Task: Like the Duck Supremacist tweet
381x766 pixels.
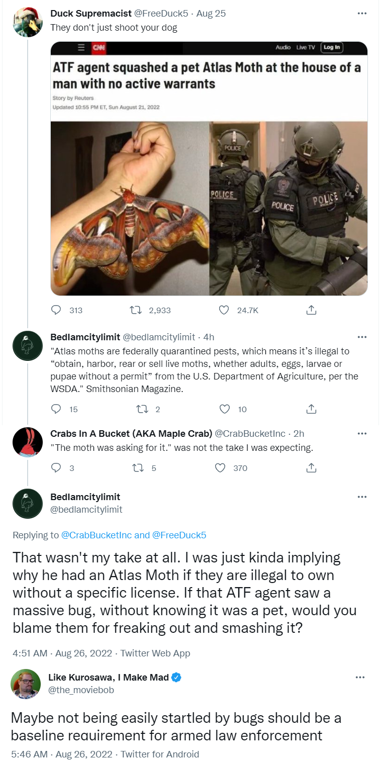Action: pos(224,310)
